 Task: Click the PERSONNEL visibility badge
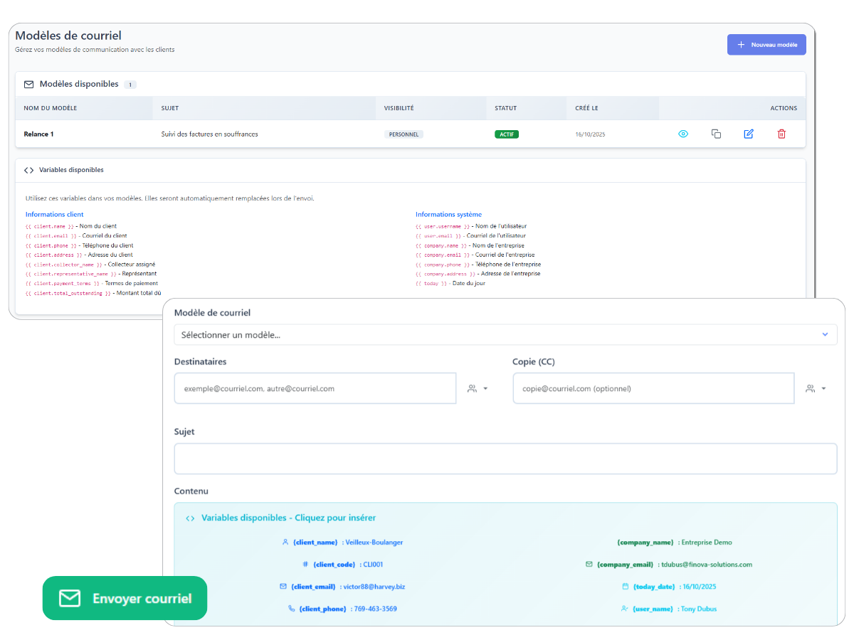click(404, 134)
